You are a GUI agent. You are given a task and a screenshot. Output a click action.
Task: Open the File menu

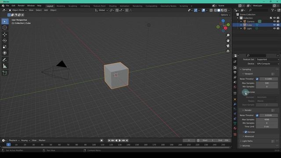pos(7,6)
